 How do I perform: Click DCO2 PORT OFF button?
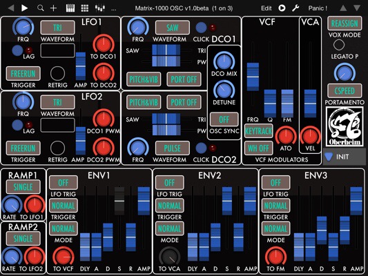click(184, 102)
